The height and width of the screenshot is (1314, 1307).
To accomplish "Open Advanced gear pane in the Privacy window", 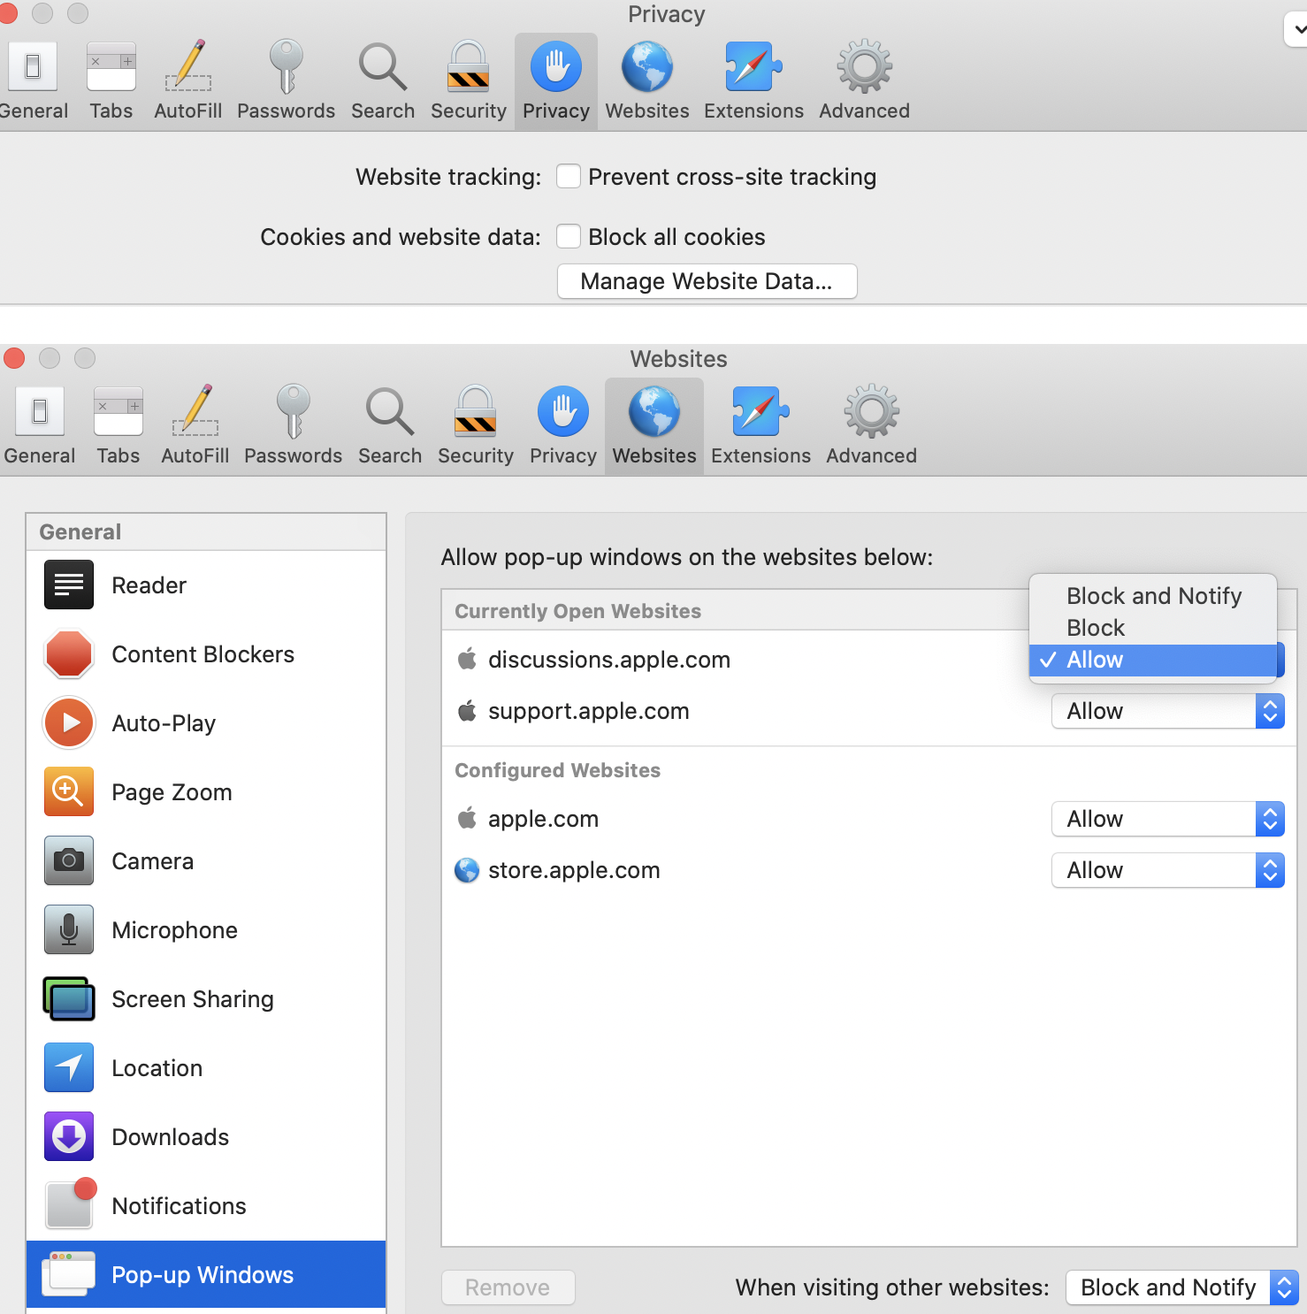I will (865, 81).
